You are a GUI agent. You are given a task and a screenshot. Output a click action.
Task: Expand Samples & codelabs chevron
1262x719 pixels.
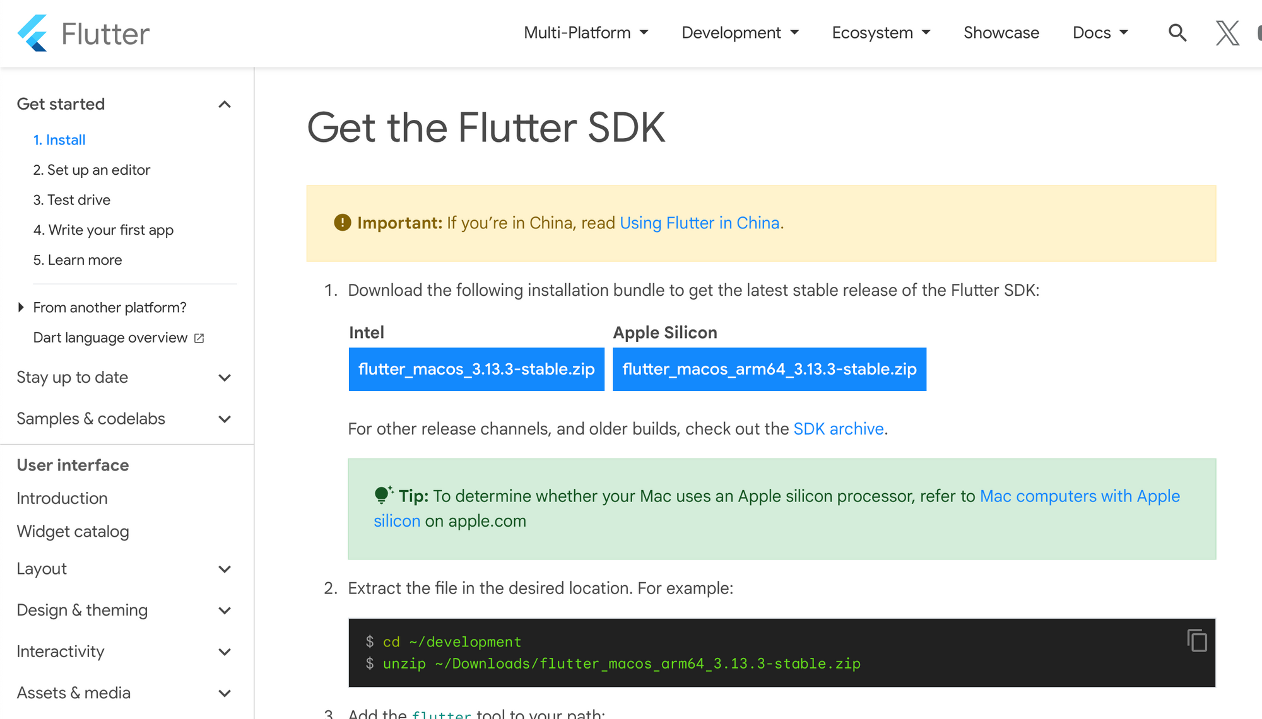click(225, 419)
